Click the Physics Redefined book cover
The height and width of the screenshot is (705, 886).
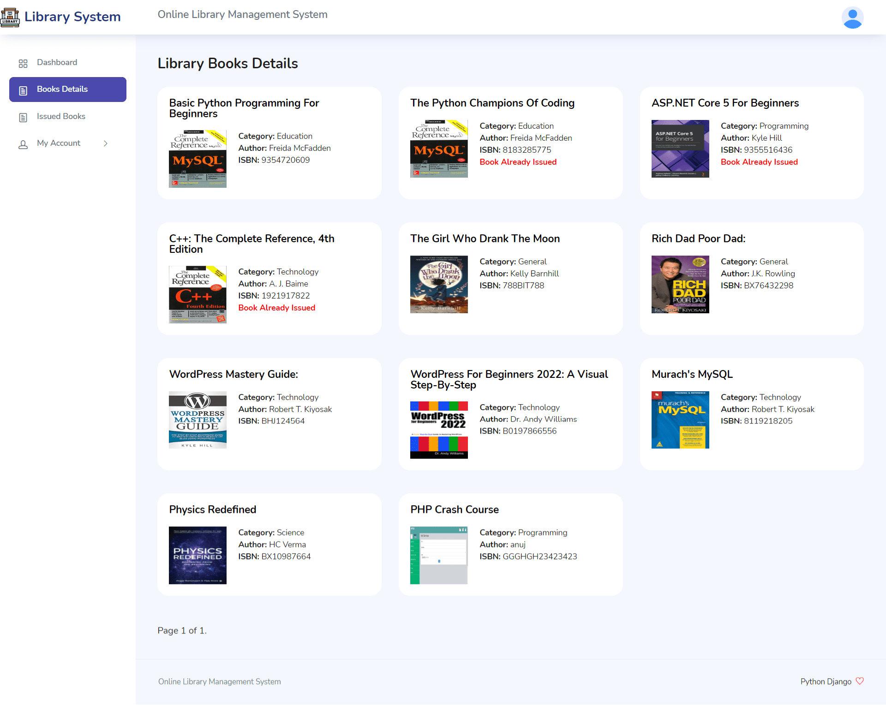coord(198,555)
